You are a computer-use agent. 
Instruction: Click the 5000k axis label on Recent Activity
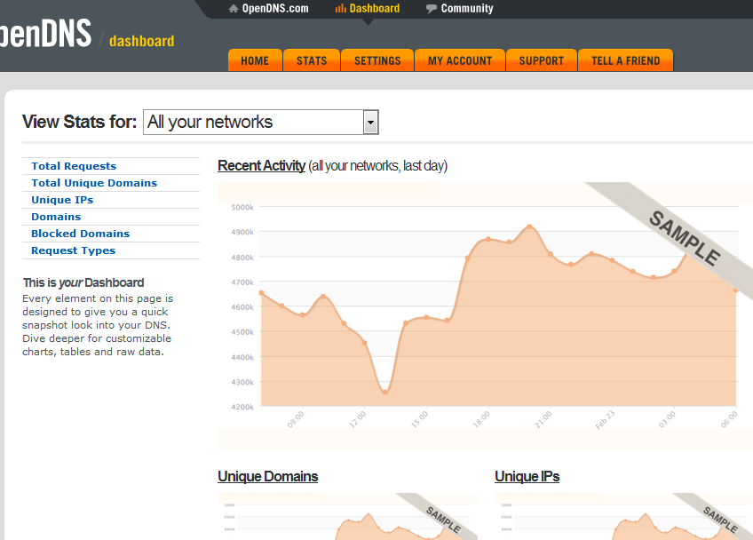coord(242,208)
